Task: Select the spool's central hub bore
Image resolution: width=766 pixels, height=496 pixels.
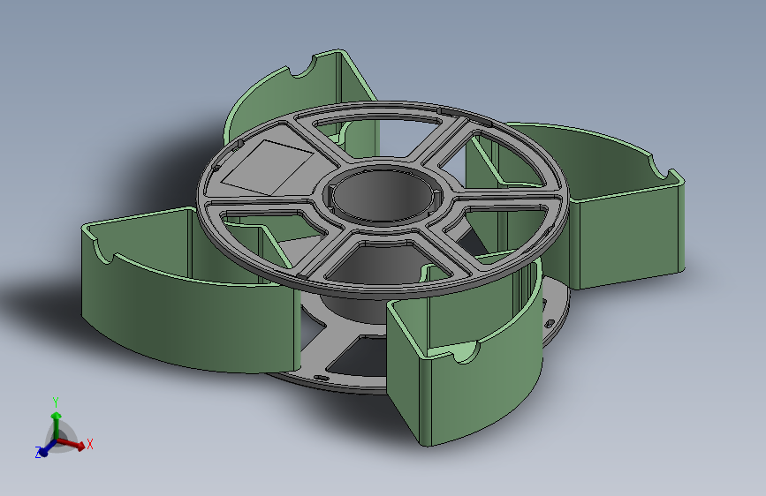Action: coord(383,196)
